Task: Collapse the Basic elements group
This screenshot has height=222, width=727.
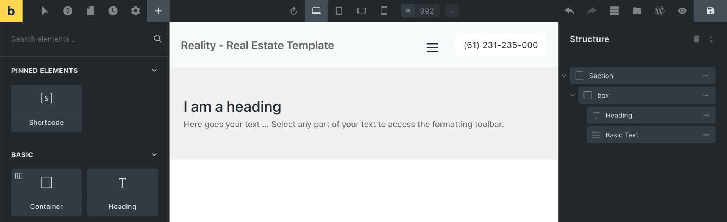Action: (x=154, y=154)
